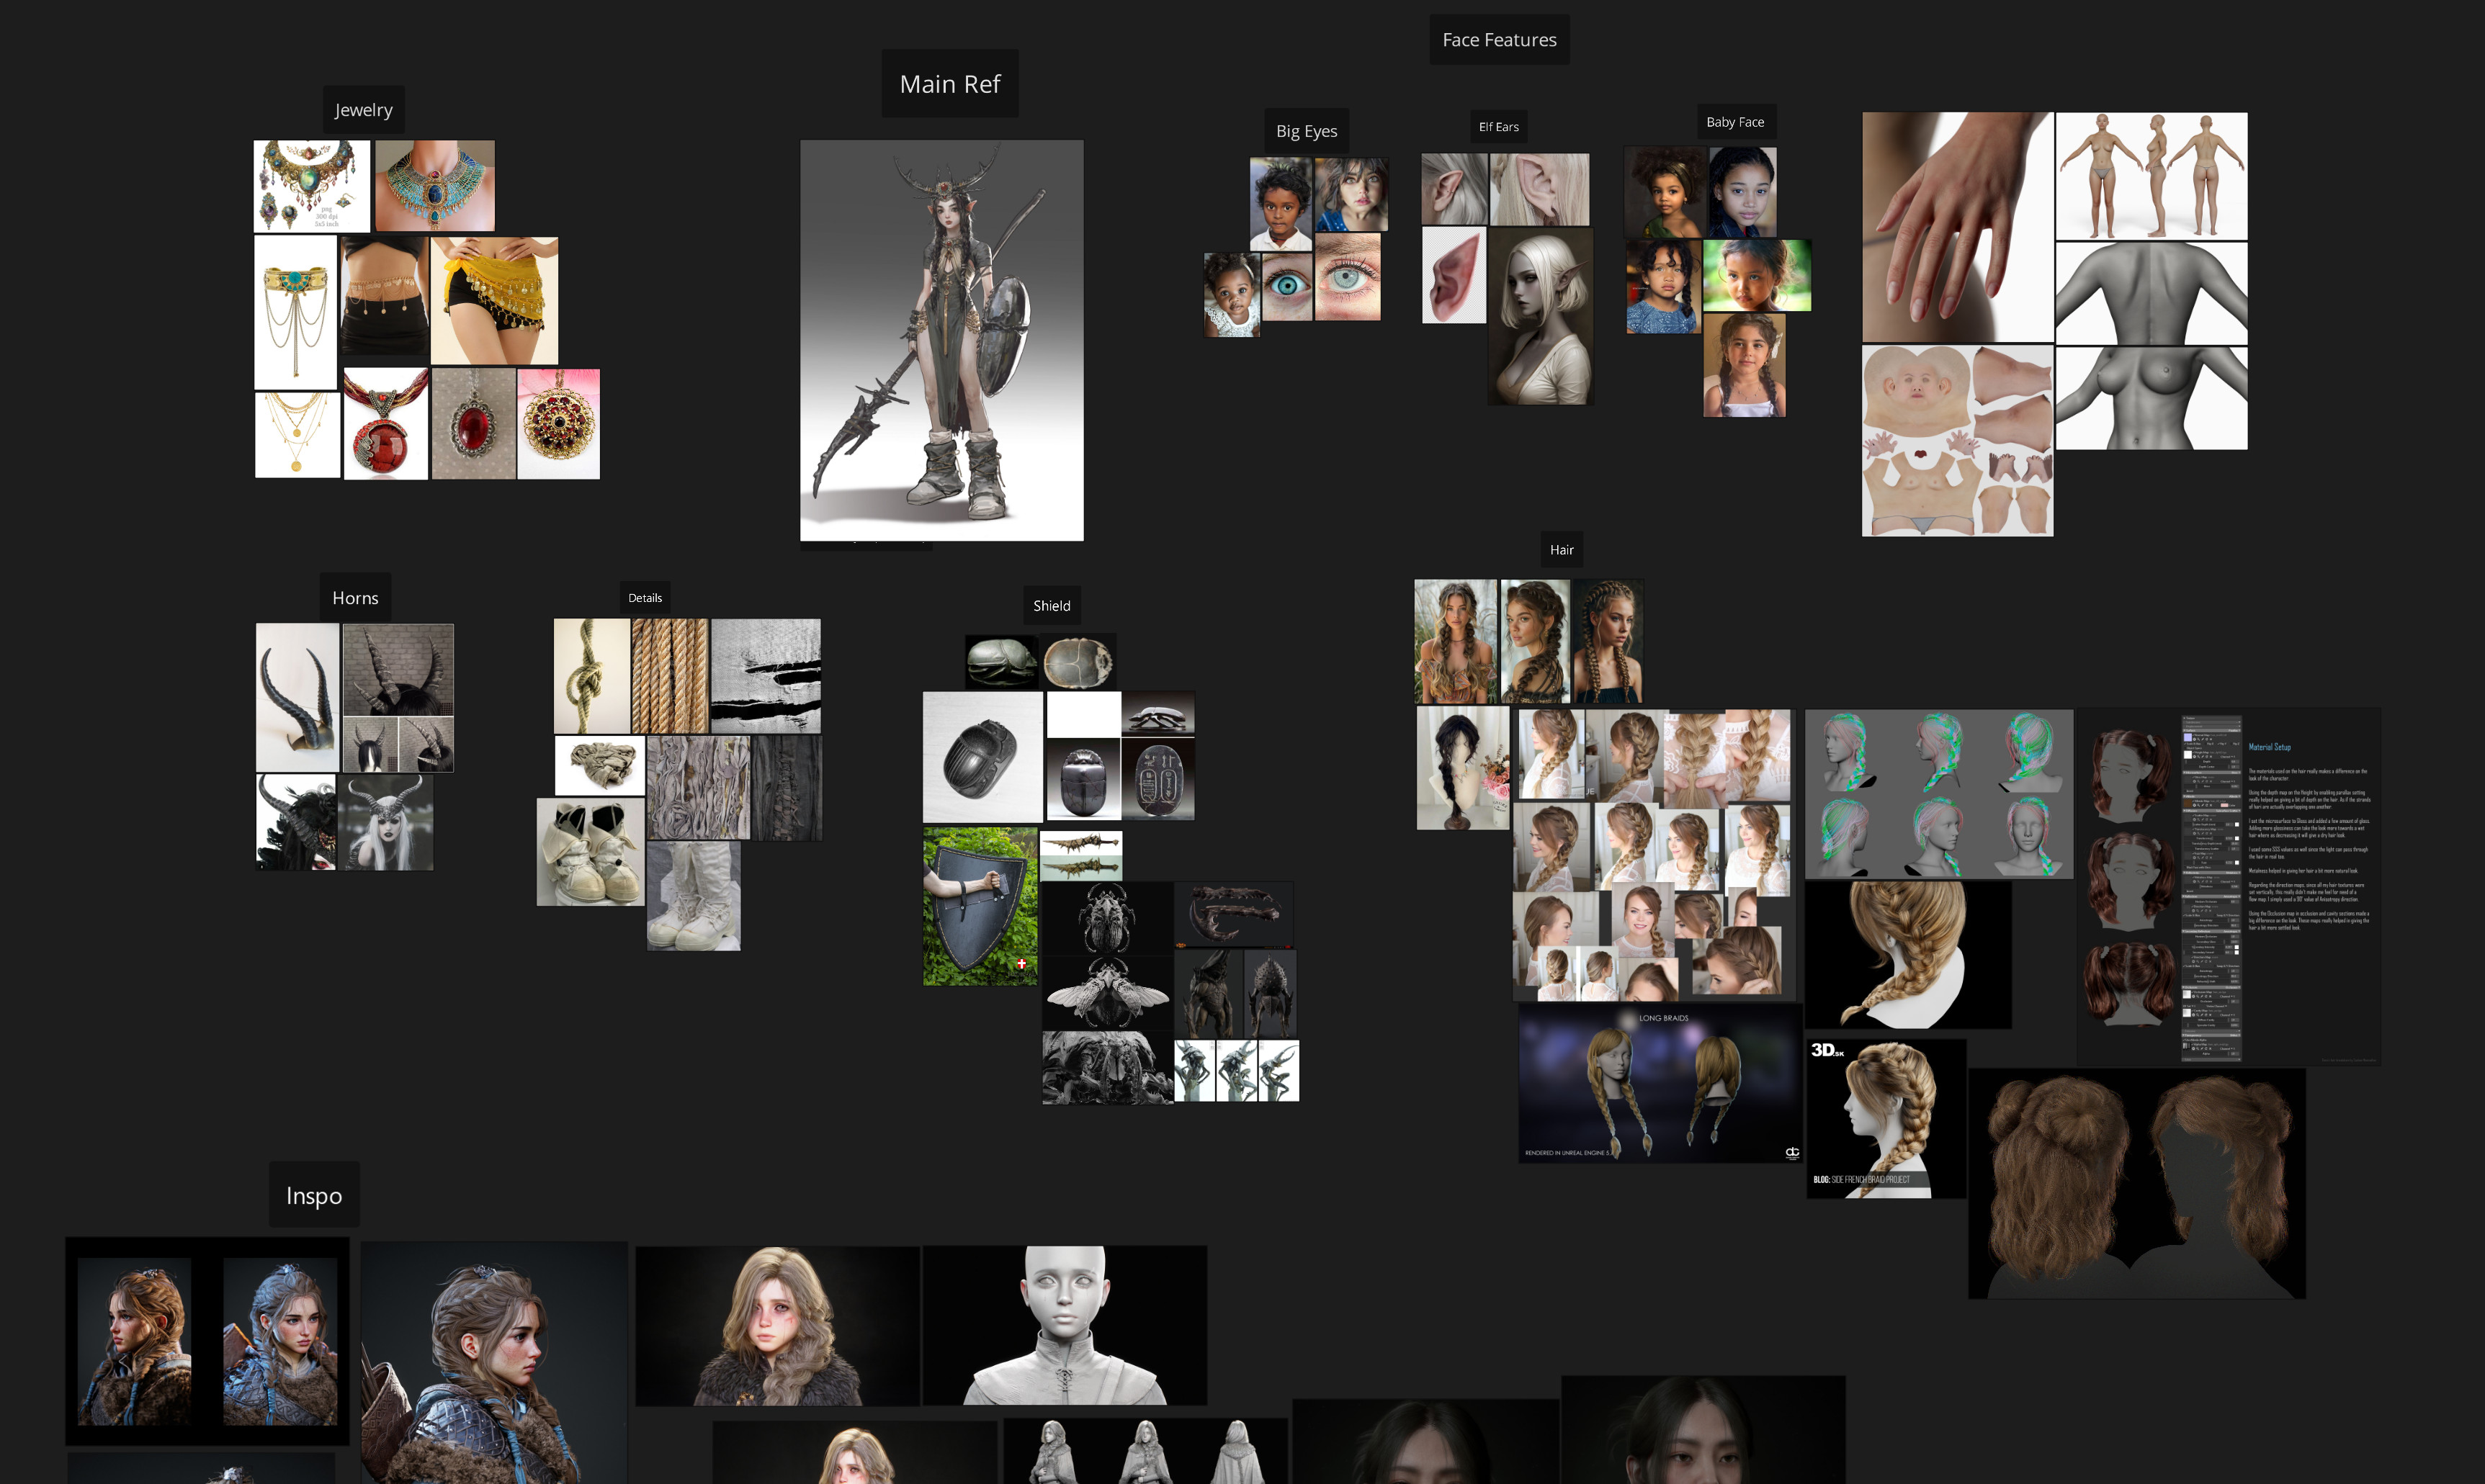
Task: Click the large black scarab on white
Action: click(x=982, y=758)
